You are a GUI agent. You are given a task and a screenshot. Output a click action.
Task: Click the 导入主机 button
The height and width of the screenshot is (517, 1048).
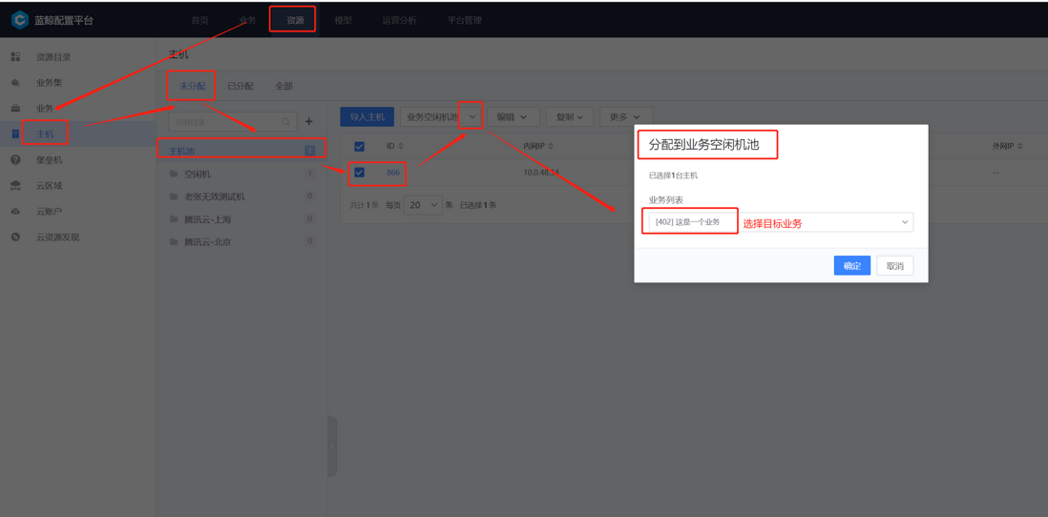tap(367, 117)
